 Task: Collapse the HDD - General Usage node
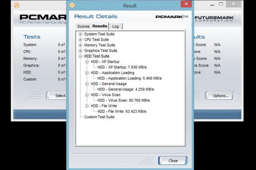point(87,84)
